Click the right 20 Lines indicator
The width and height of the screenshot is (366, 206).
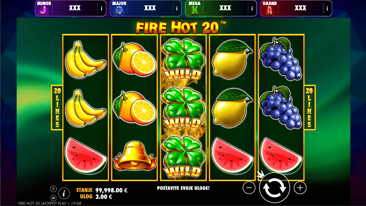pos(309,108)
